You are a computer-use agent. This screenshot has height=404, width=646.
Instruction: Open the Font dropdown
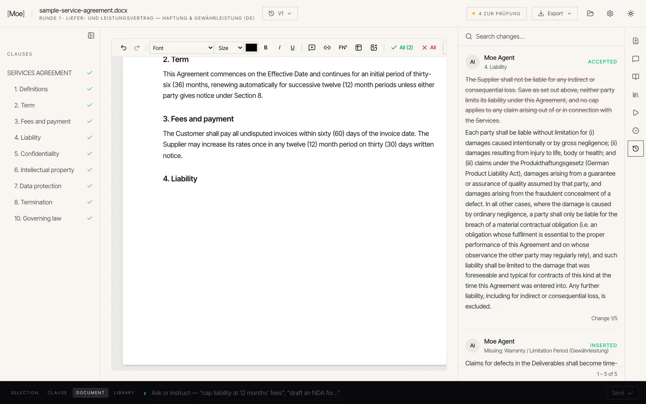tap(181, 48)
